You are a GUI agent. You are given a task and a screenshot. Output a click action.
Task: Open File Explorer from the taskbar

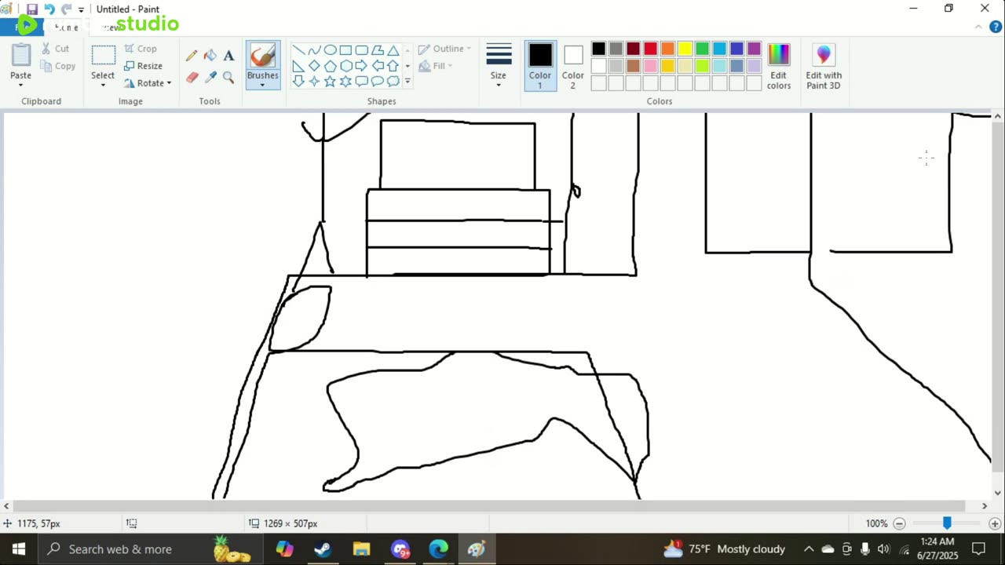(361, 549)
